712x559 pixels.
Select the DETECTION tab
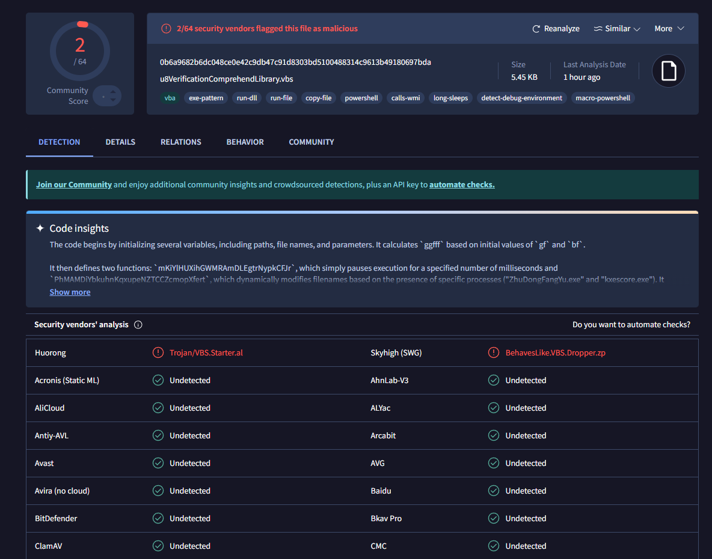[x=60, y=142]
